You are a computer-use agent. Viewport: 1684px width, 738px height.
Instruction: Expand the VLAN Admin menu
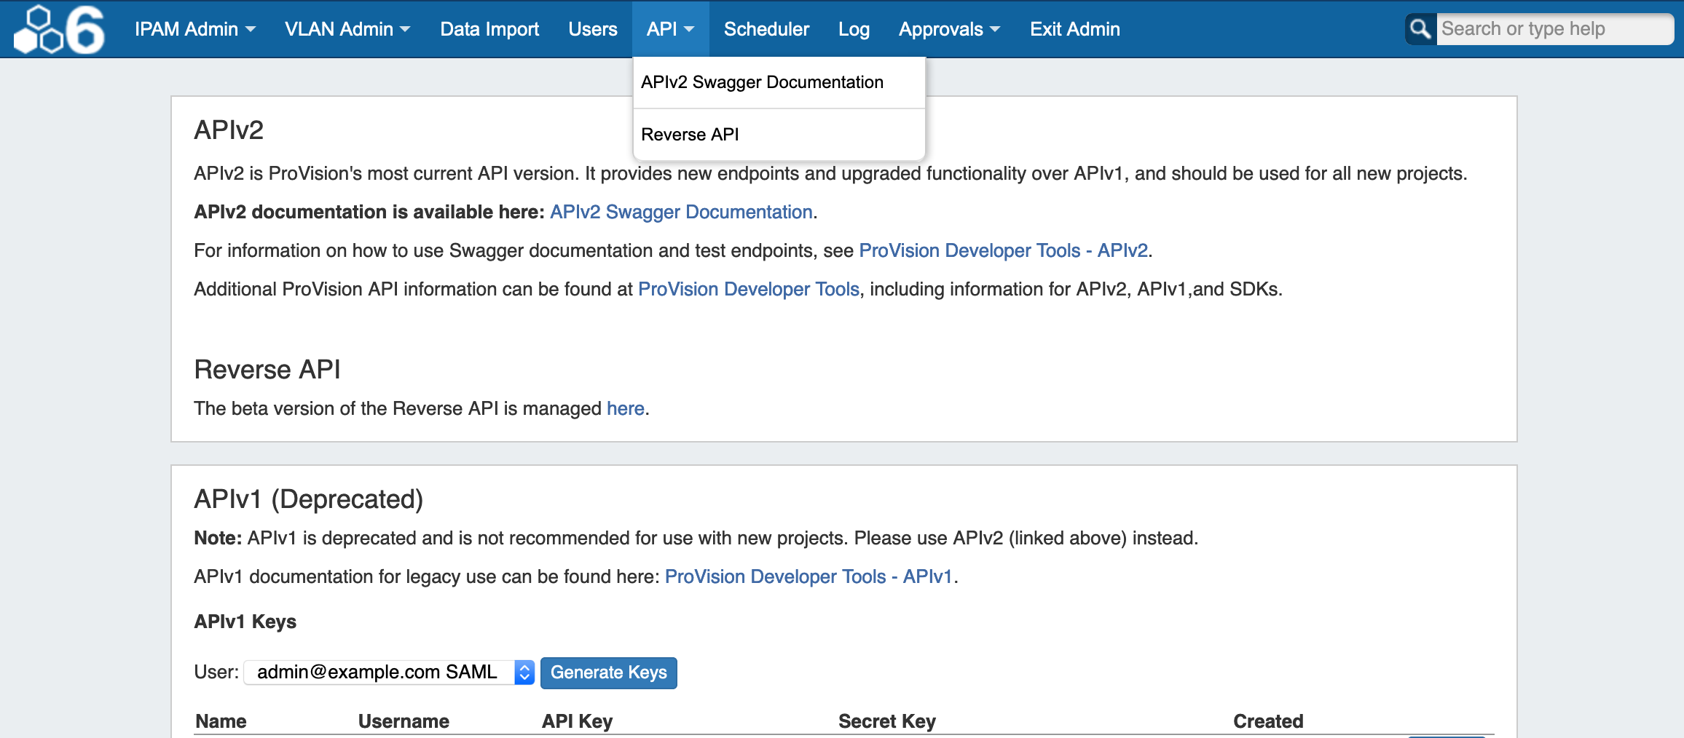pos(347,29)
